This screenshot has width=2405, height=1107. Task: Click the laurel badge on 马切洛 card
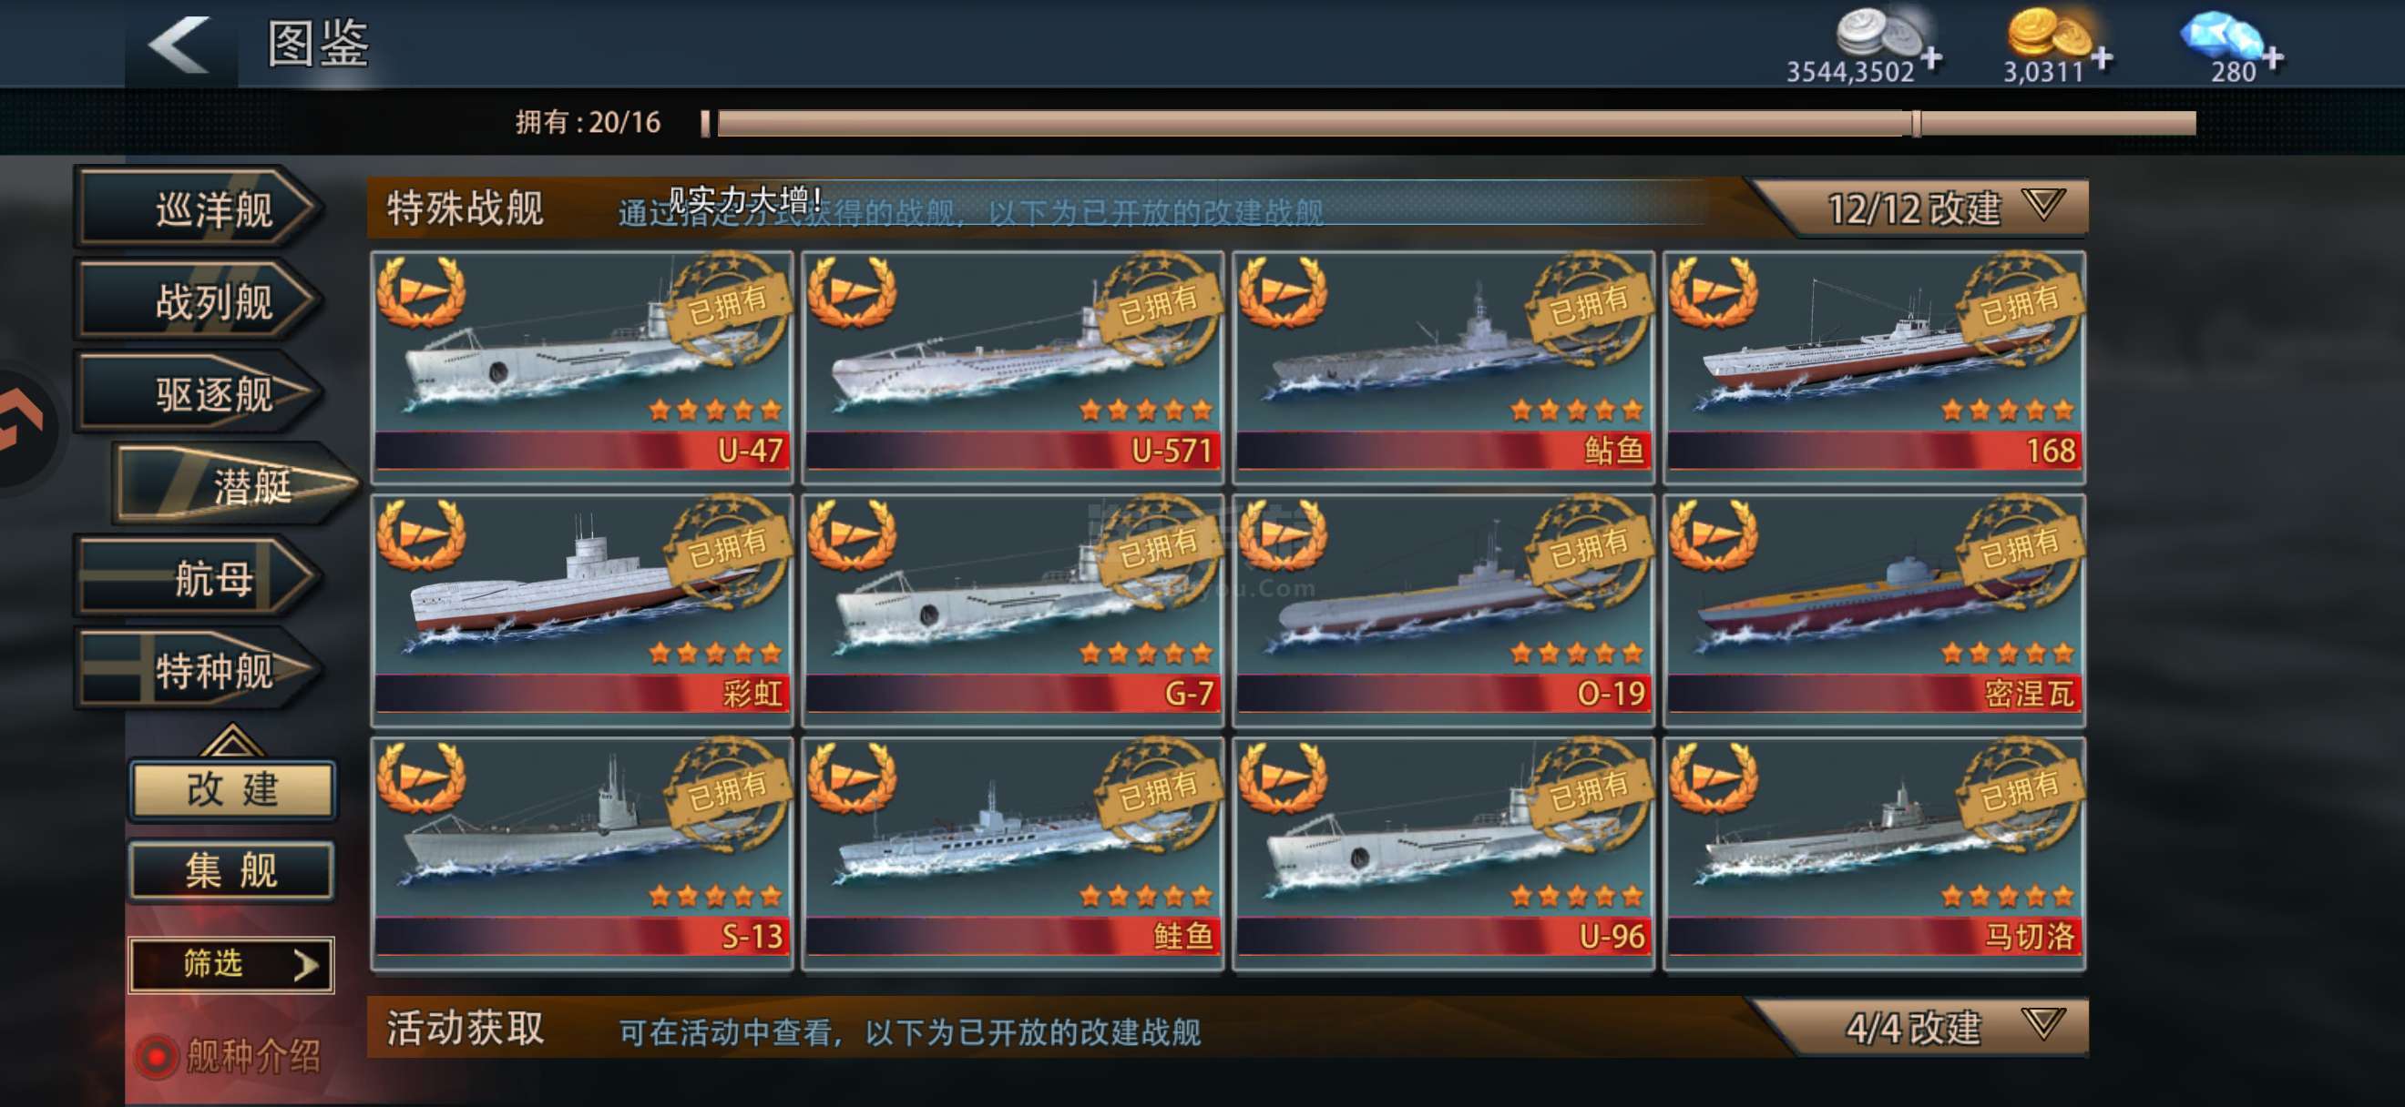tap(1713, 777)
